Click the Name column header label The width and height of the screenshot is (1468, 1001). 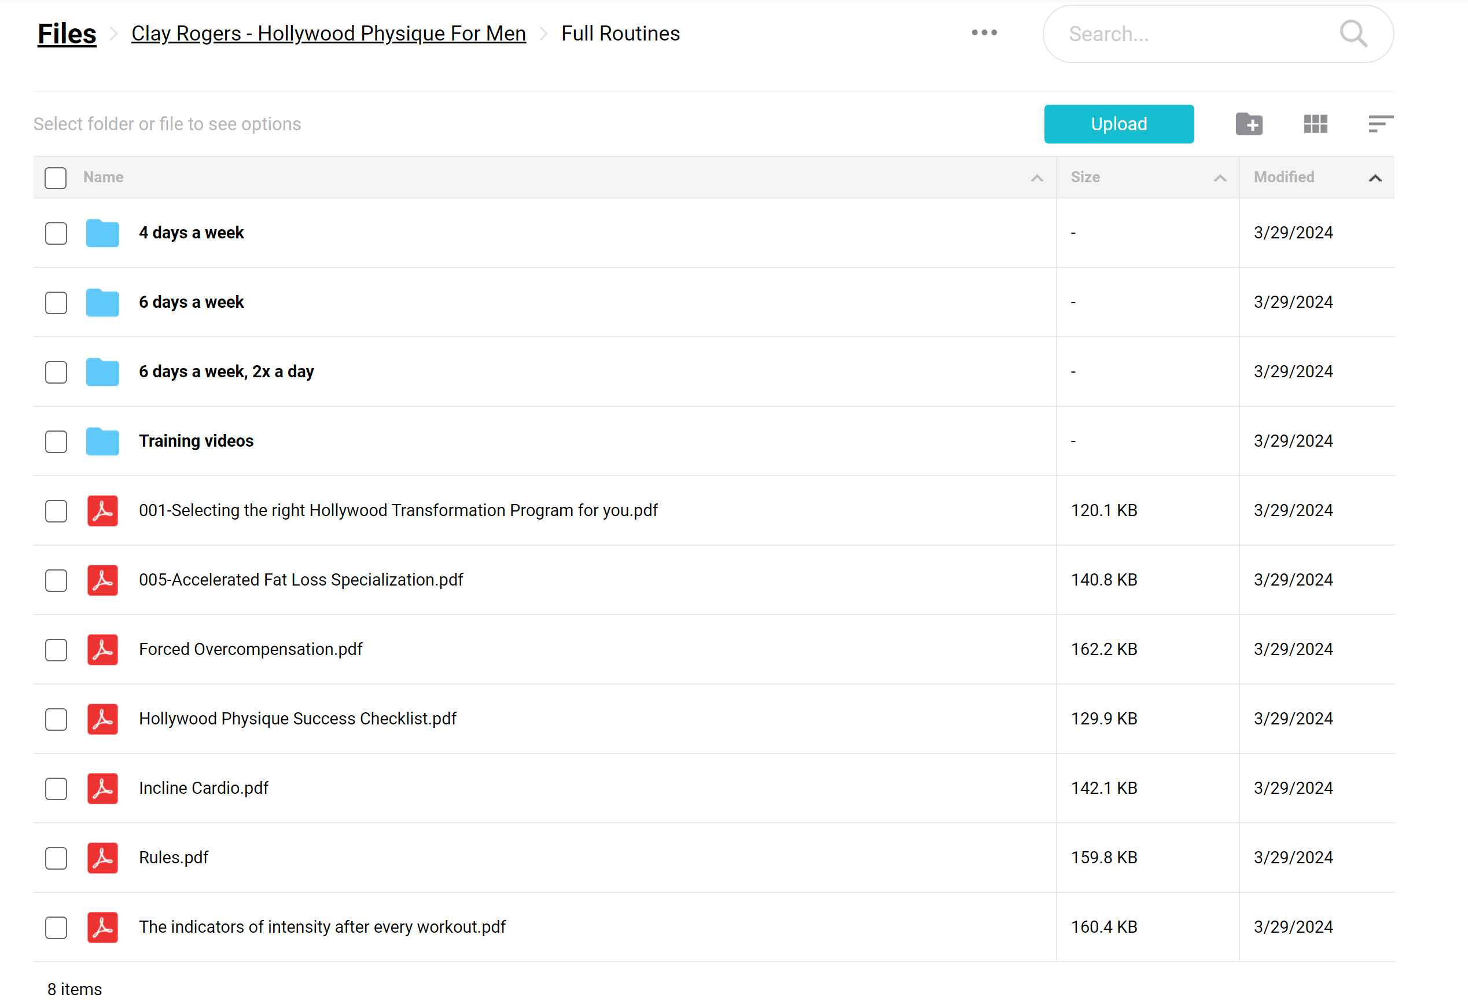point(104,178)
